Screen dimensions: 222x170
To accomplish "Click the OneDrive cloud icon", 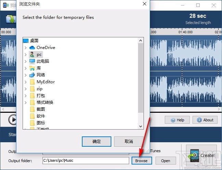I will coord(32,48).
